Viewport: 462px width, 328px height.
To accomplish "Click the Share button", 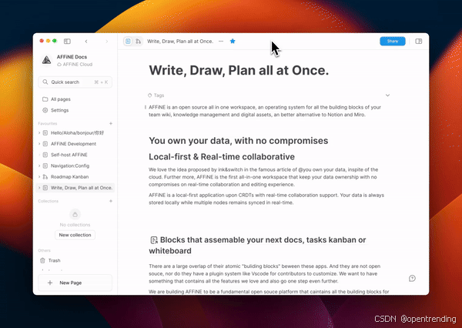I will pos(393,42).
